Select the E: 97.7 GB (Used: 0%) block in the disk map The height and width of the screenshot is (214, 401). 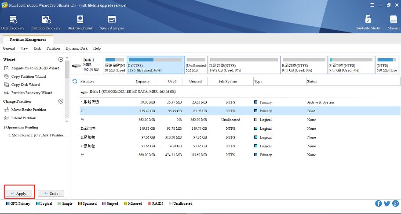tap(304, 65)
